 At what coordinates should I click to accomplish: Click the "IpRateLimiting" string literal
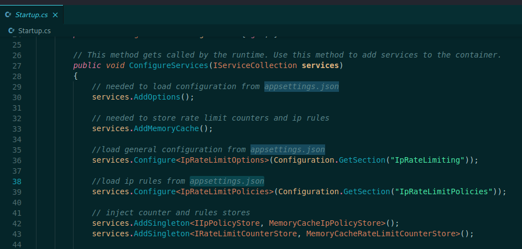coord(427,160)
